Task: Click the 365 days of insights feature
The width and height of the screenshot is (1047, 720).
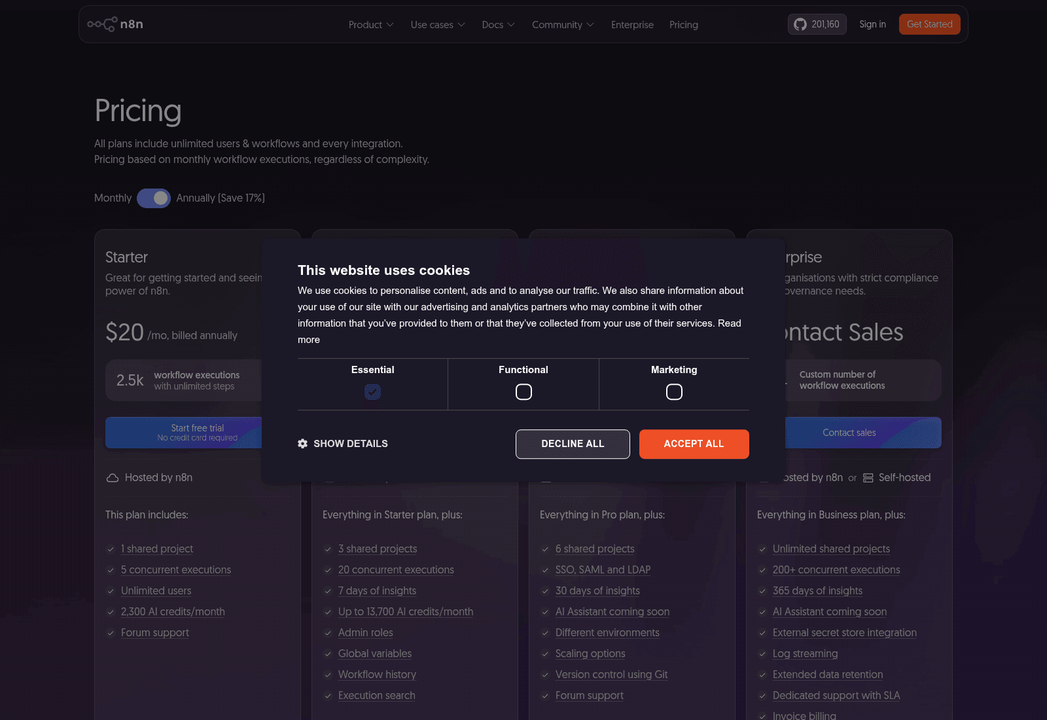Action: 817,591
